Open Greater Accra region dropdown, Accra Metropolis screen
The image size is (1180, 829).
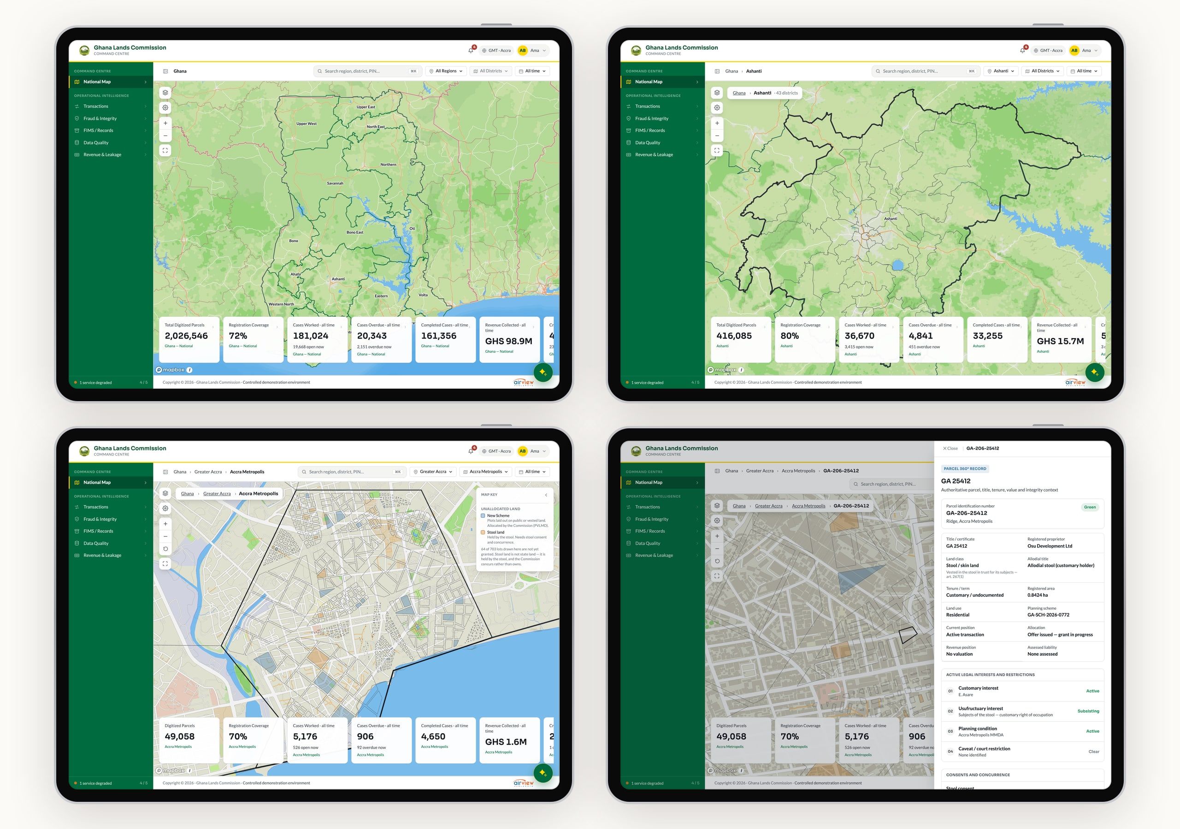point(433,472)
